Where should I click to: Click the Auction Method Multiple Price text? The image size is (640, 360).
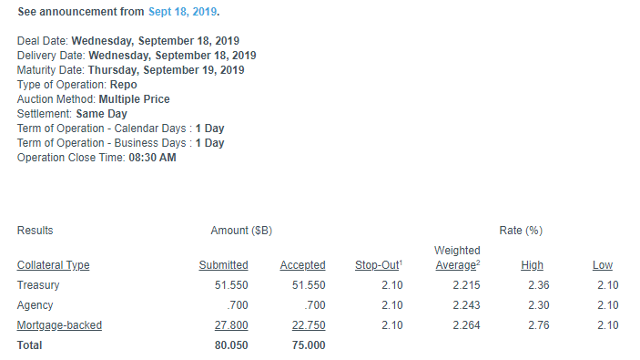[x=135, y=99]
